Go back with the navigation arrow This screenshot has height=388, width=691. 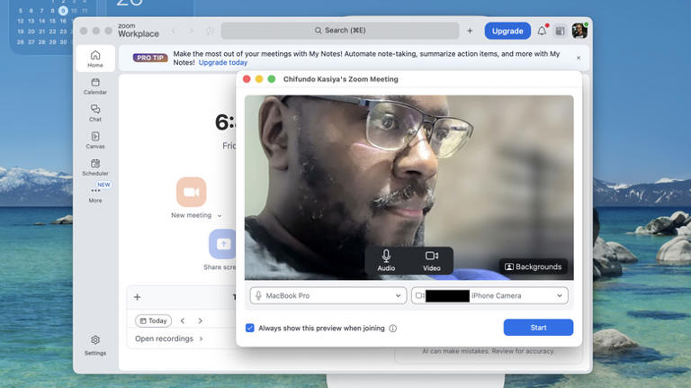pyautogui.click(x=173, y=31)
